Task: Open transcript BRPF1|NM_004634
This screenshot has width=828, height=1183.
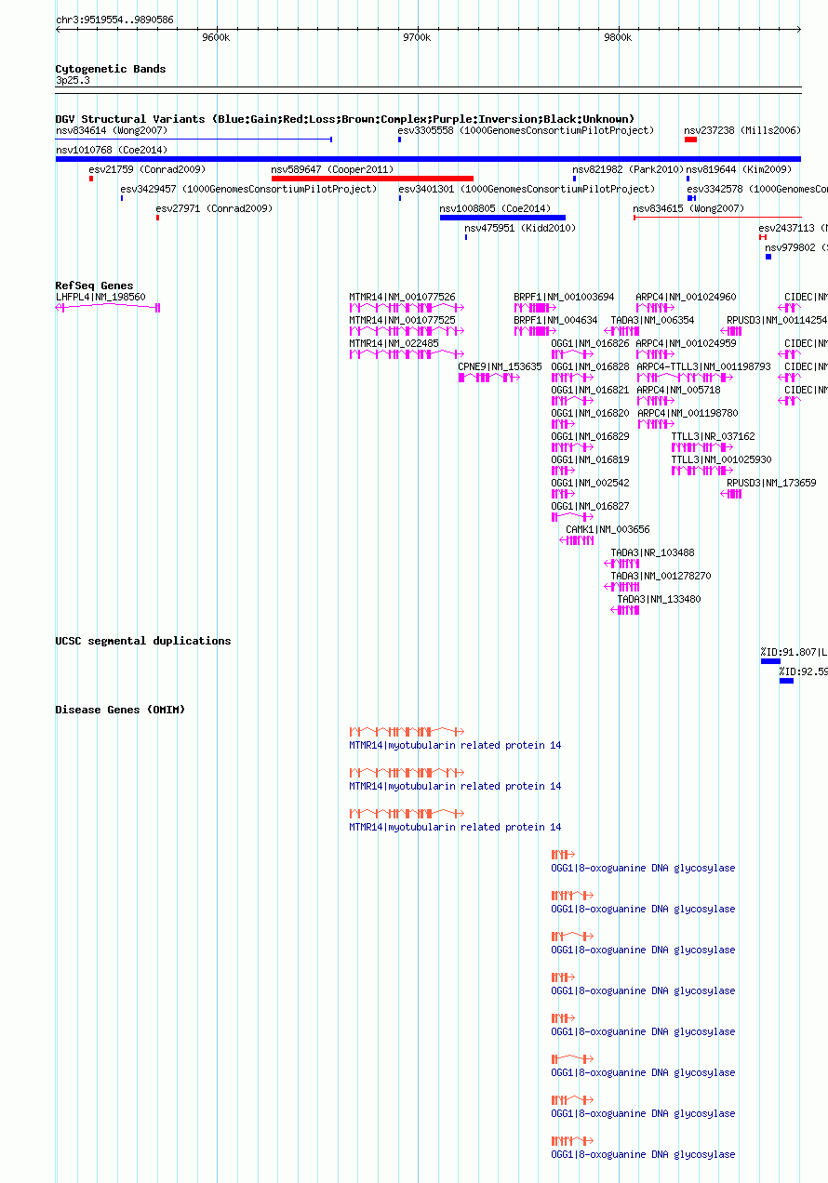Action: click(555, 320)
